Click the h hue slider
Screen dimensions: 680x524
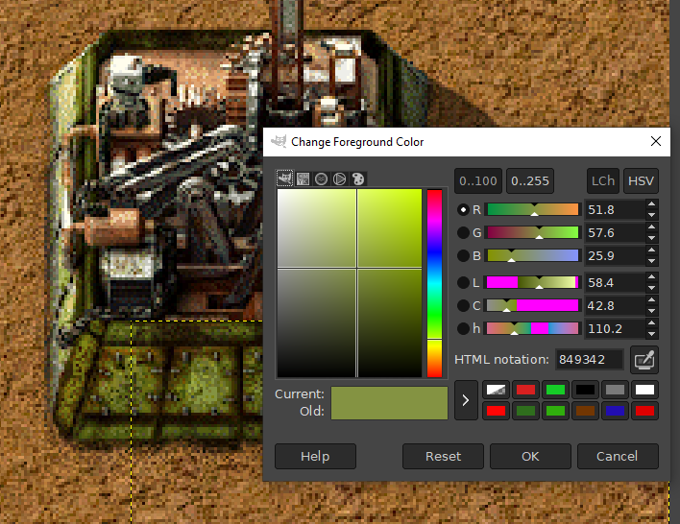(x=533, y=328)
